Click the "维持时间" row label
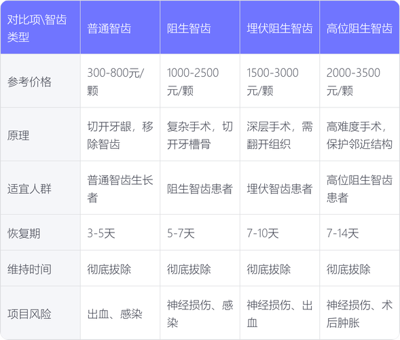This screenshot has width=400, height=340. click(x=40, y=269)
